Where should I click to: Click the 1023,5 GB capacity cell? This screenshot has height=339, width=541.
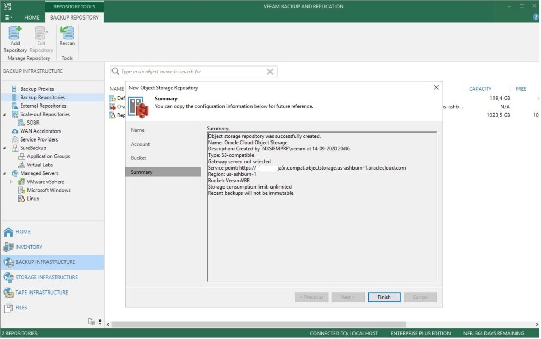(x=498, y=115)
